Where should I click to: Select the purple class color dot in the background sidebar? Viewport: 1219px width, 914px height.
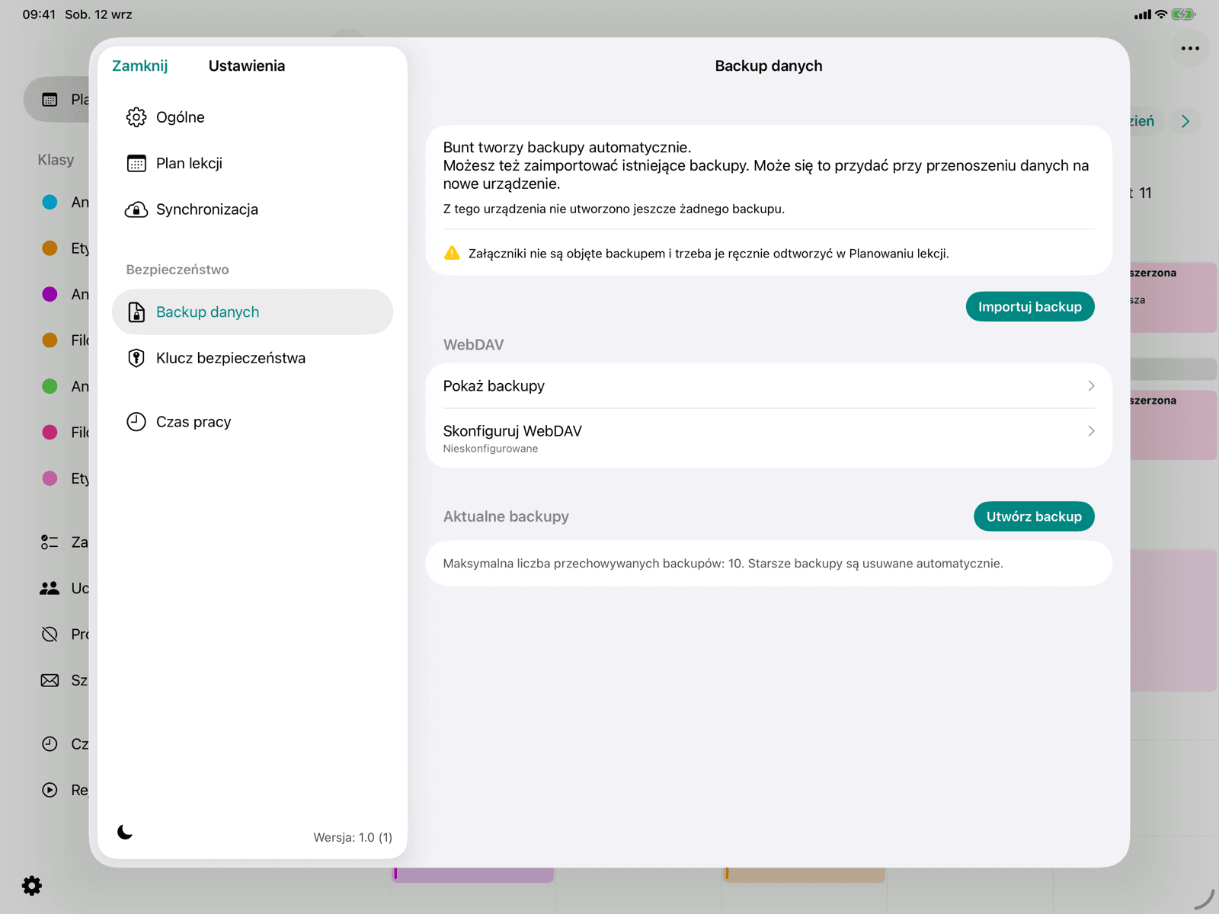(x=50, y=294)
